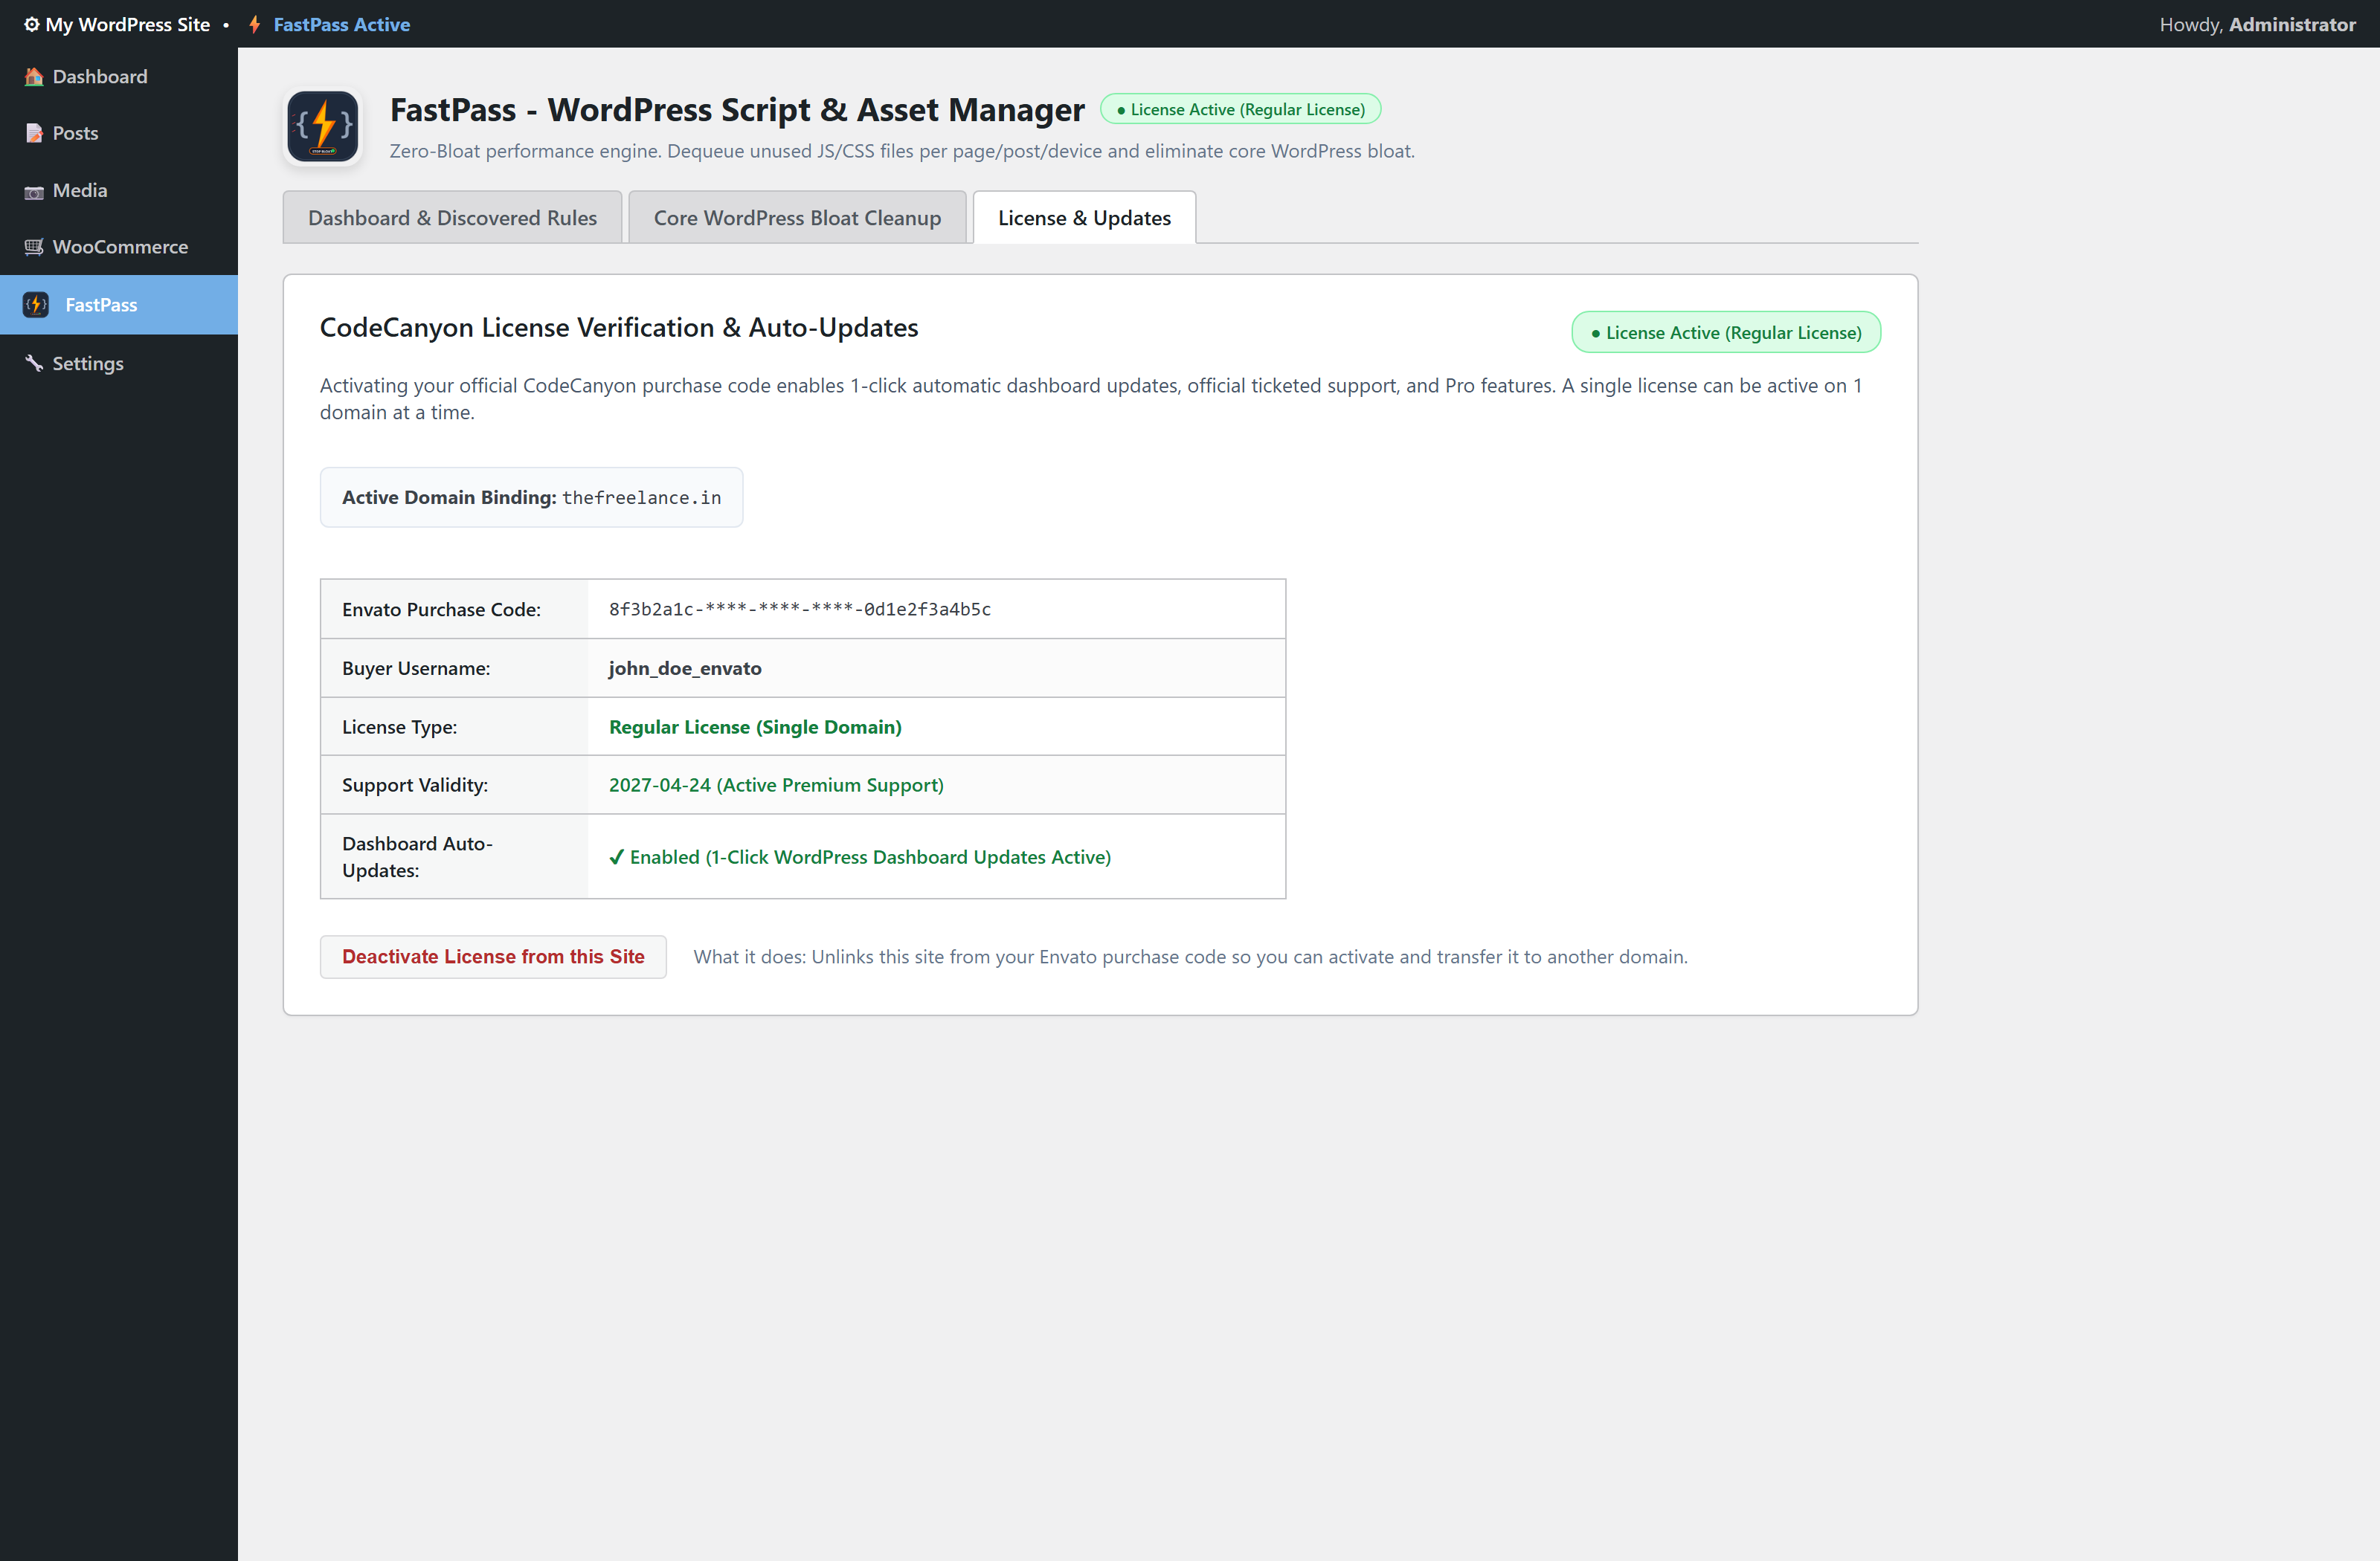Click the License Active badge next to the title
The width and height of the screenshot is (2380, 1561).
point(1240,109)
